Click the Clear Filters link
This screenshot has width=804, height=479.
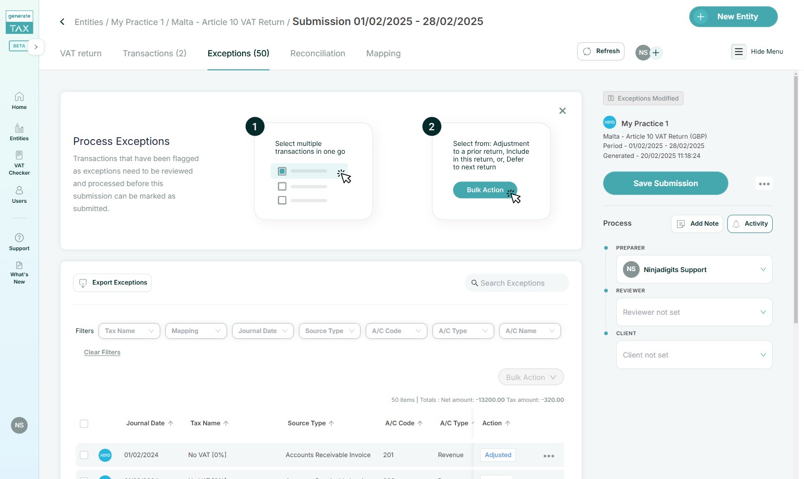[102, 352]
